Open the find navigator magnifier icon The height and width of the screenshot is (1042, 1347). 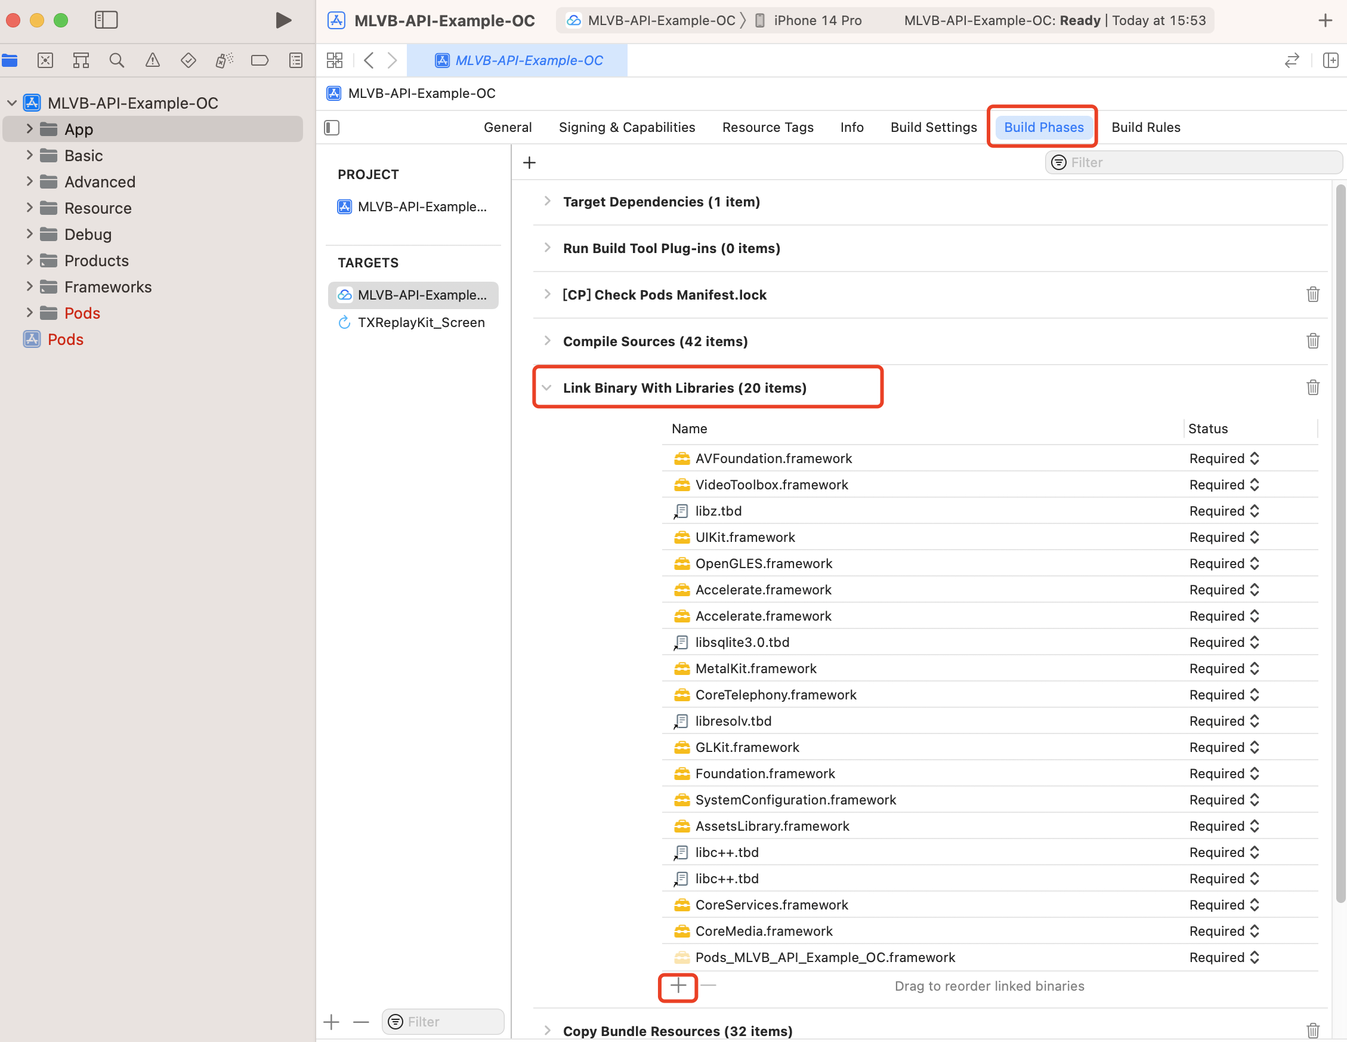coord(116,60)
